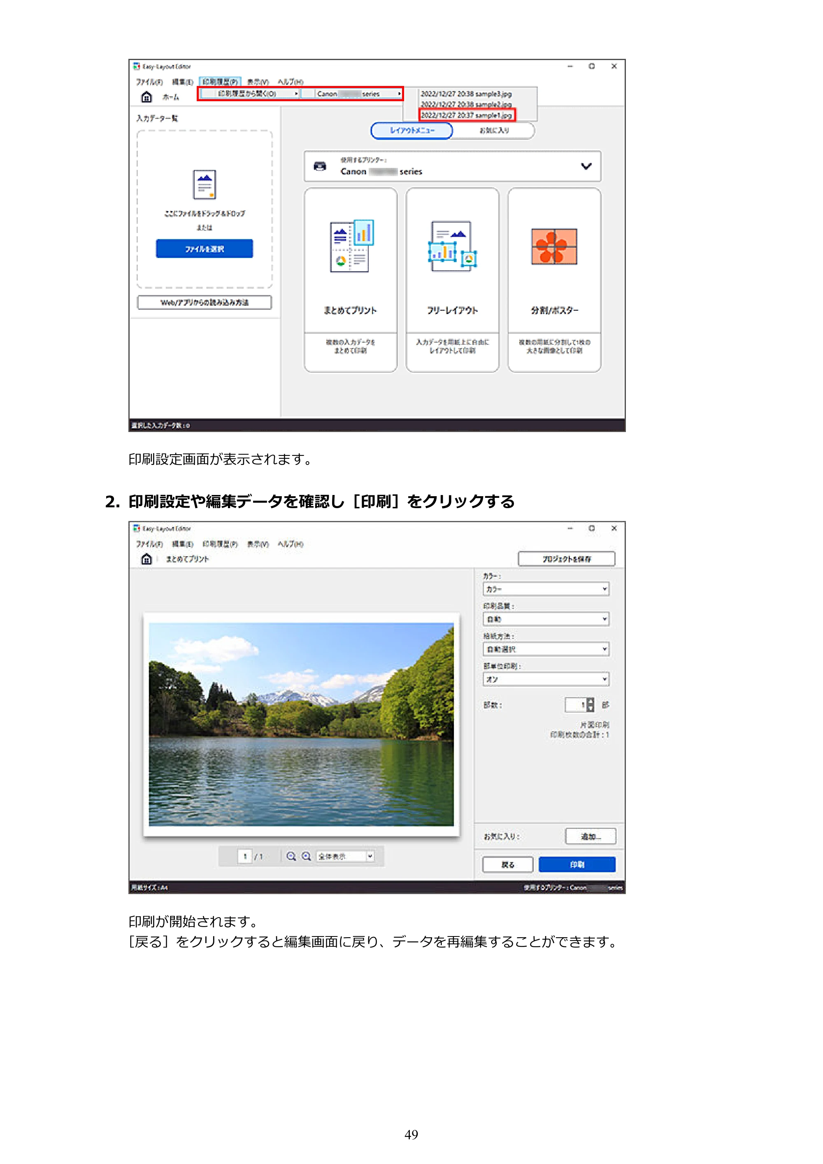Choose the まとめてプリント layout card
The width and height of the screenshot is (823, 1164).
[x=351, y=280]
